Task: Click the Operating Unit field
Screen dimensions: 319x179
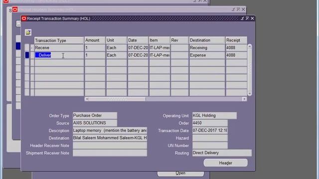Action: [214, 115]
